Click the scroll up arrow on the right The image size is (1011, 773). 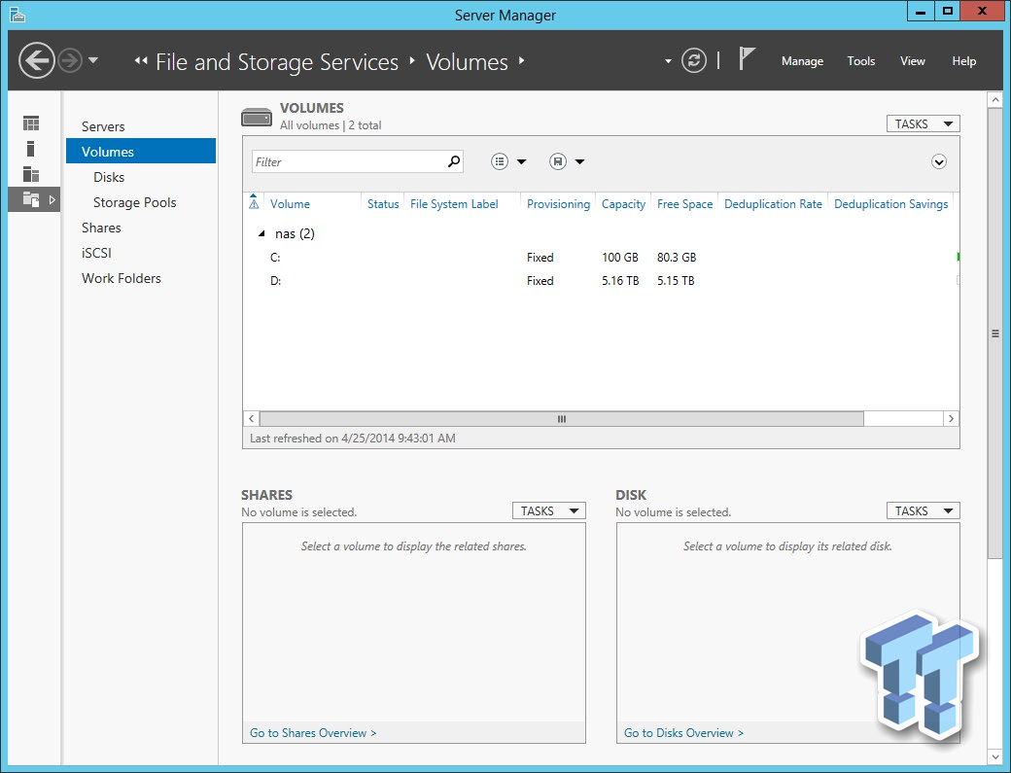coord(994,100)
